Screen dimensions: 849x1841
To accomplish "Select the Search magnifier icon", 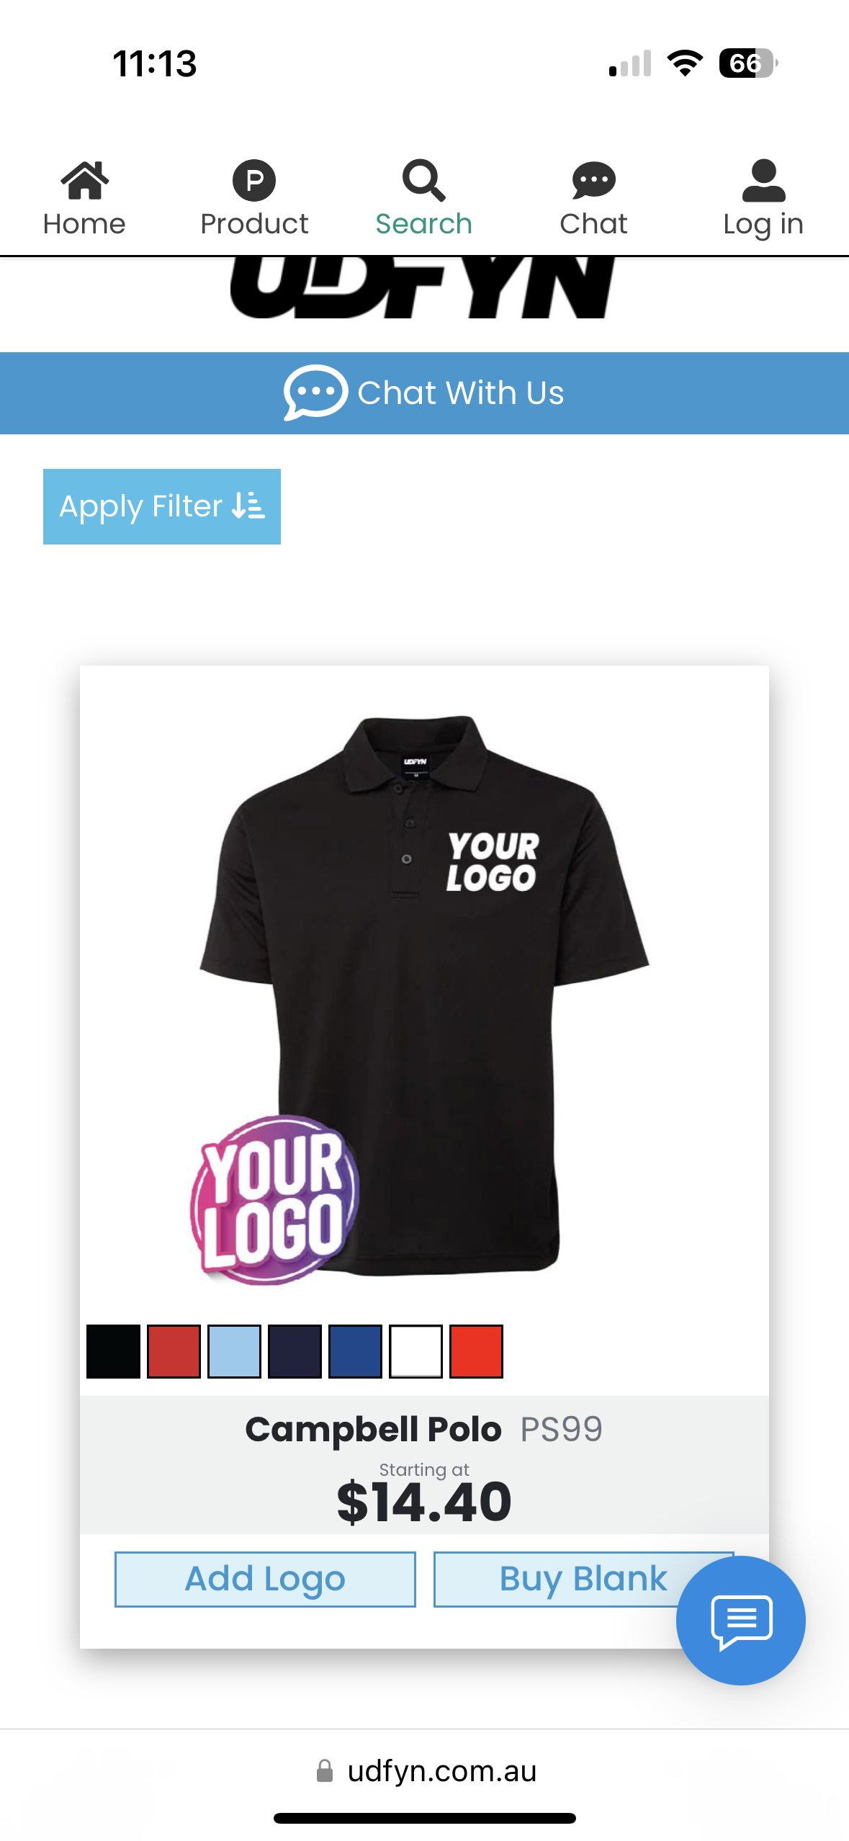I will pyautogui.click(x=423, y=180).
